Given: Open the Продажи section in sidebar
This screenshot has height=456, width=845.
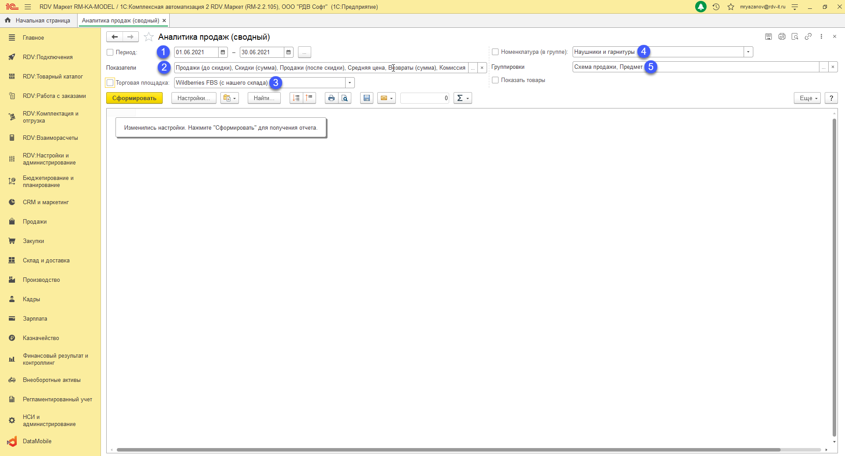Looking at the screenshot, I should [x=35, y=221].
